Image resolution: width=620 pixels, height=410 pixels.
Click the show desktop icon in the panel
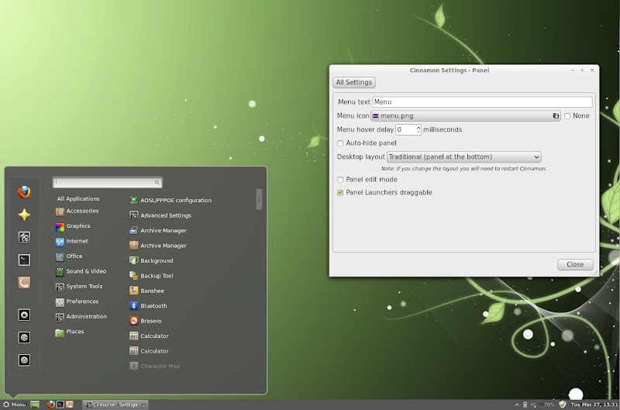pyautogui.click(x=35, y=404)
